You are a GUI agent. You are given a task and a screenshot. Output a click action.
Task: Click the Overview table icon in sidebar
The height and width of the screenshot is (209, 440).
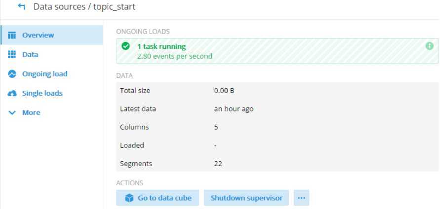[x=12, y=35]
